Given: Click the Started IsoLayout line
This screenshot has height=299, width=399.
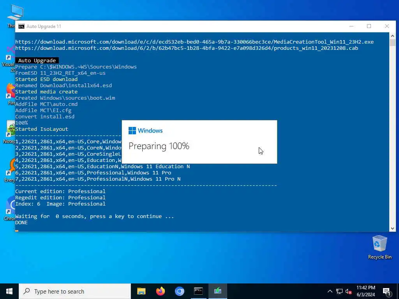Looking at the screenshot, I should coord(42,129).
